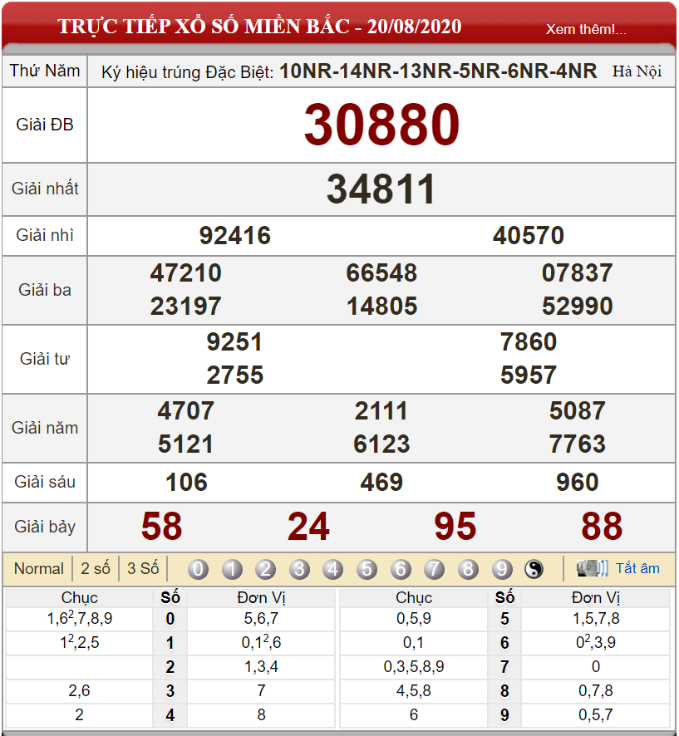Click the 'Giải nhất' row label
Screen dimensions: 679x736
pos(45,189)
